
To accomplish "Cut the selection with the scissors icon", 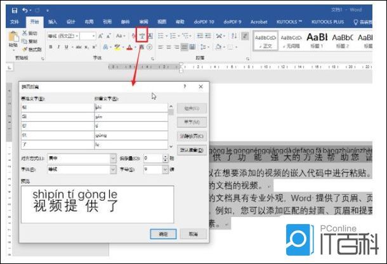I will point(25,33).
